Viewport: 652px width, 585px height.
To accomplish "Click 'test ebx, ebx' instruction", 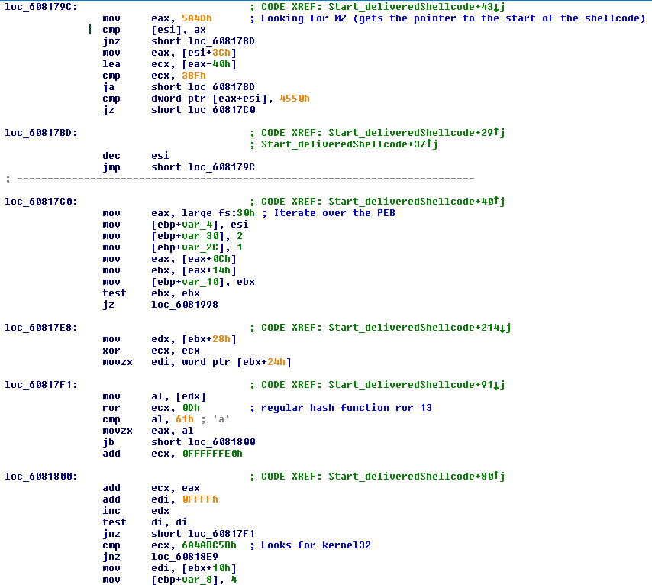I will pos(151,293).
